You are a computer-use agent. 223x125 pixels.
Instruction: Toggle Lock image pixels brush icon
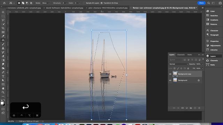click(178, 68)
